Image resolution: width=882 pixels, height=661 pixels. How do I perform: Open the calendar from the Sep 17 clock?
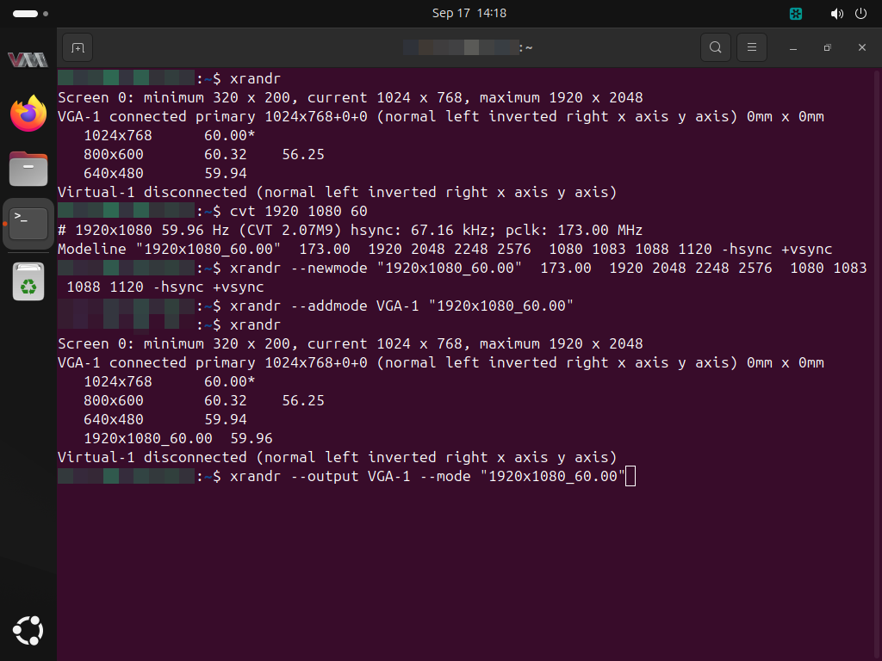tap(469, 14)
